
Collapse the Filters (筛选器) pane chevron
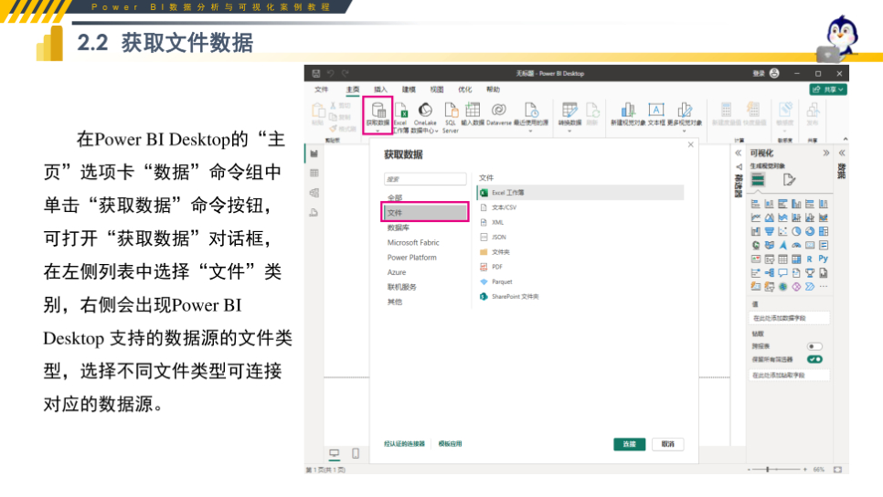click(x=739, y=153)
